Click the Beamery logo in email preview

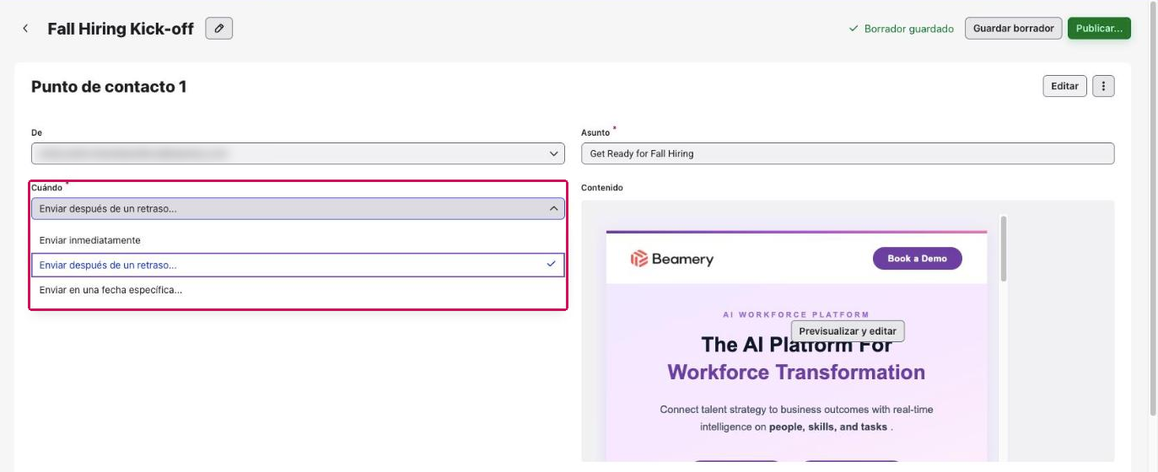coord(672,259)
